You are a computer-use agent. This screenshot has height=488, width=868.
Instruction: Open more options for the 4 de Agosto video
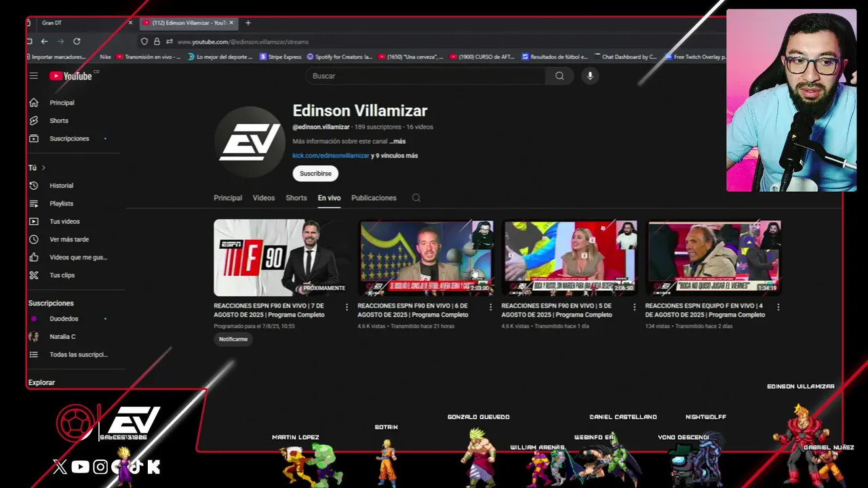point(778,307)
